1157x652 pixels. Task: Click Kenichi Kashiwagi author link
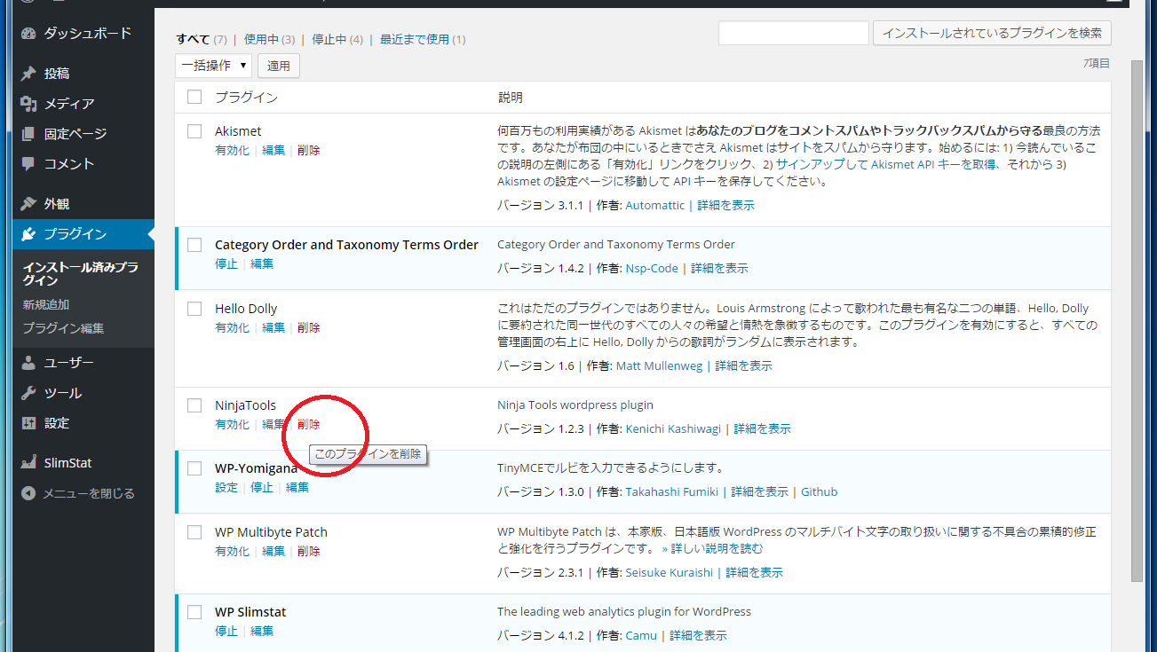pos(675,429)
